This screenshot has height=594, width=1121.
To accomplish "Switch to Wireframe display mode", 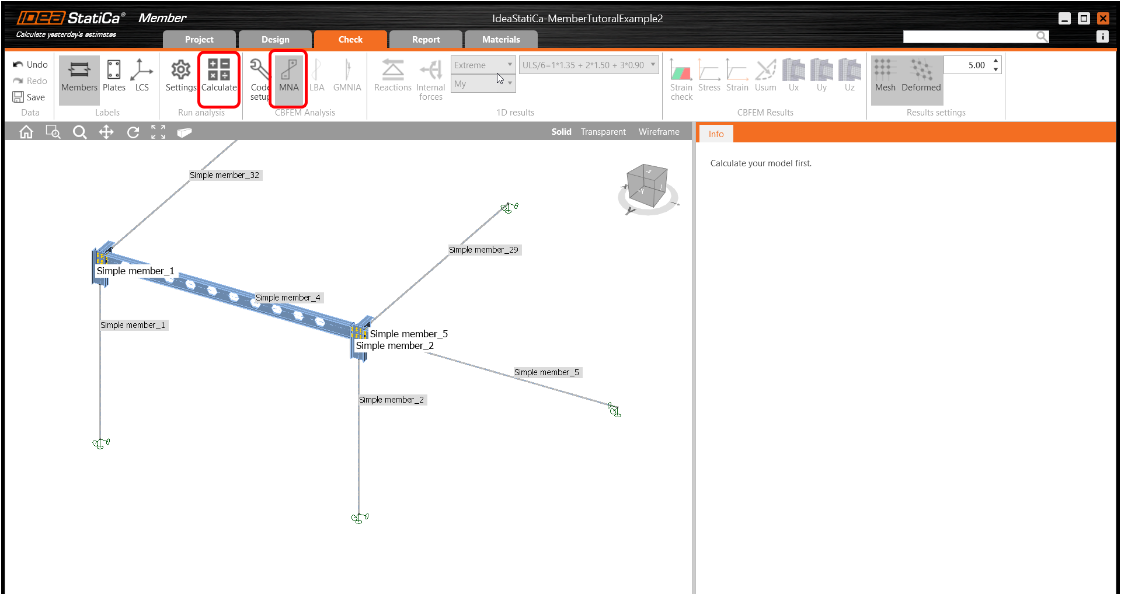I will (659, 132).
